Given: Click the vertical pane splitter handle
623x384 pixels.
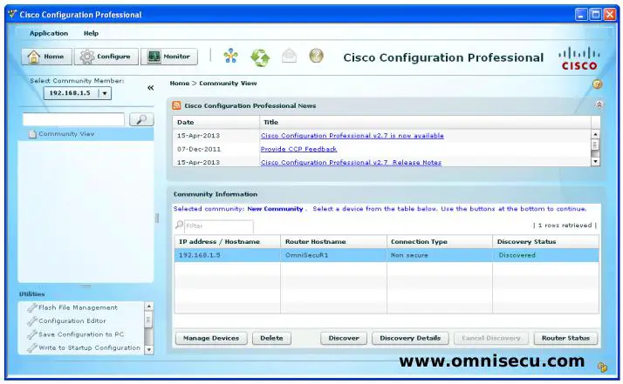Looking at the screenshot, I should tap(157, 219).
